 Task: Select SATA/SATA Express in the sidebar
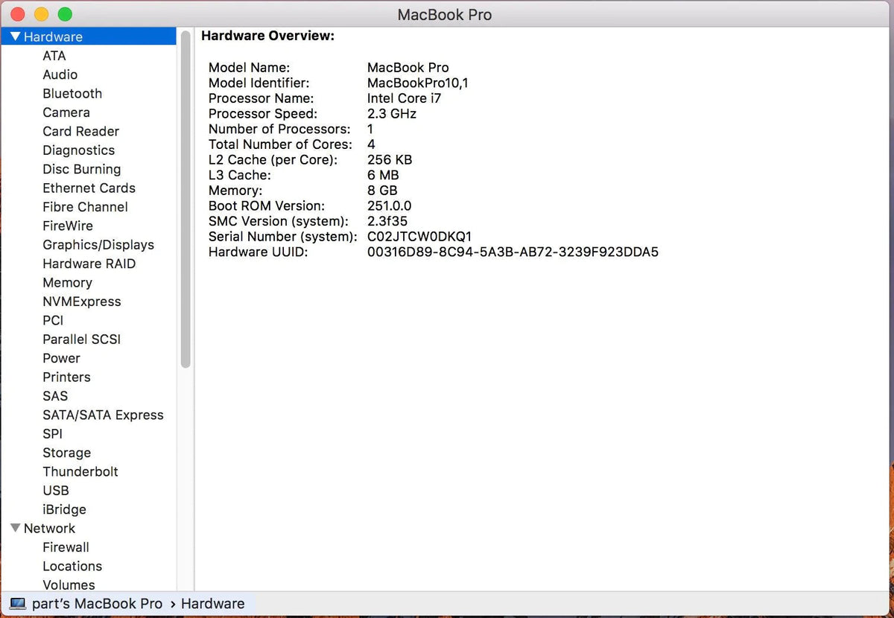[103, 415]
